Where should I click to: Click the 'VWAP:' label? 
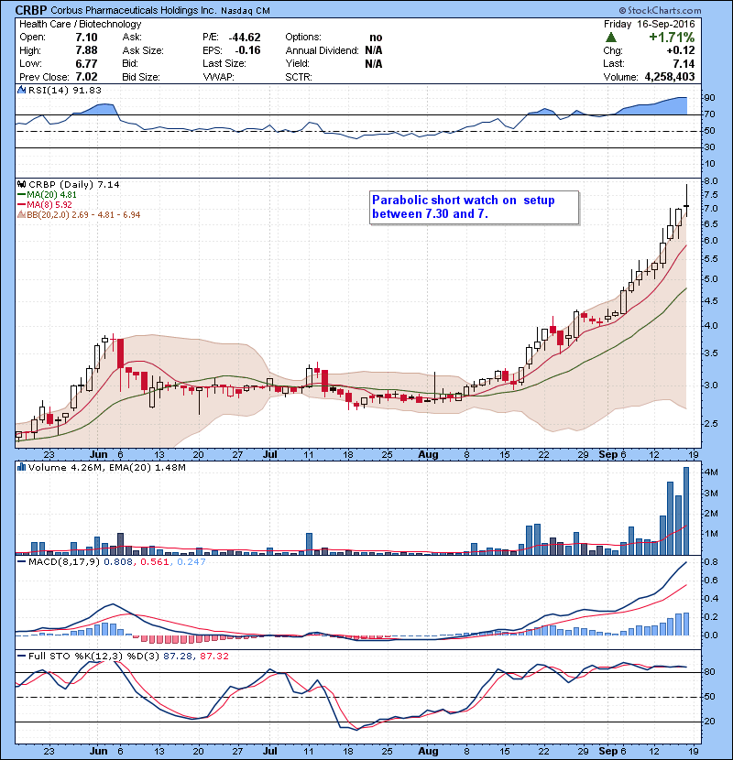pyautogui.click(x=218, y=77)
